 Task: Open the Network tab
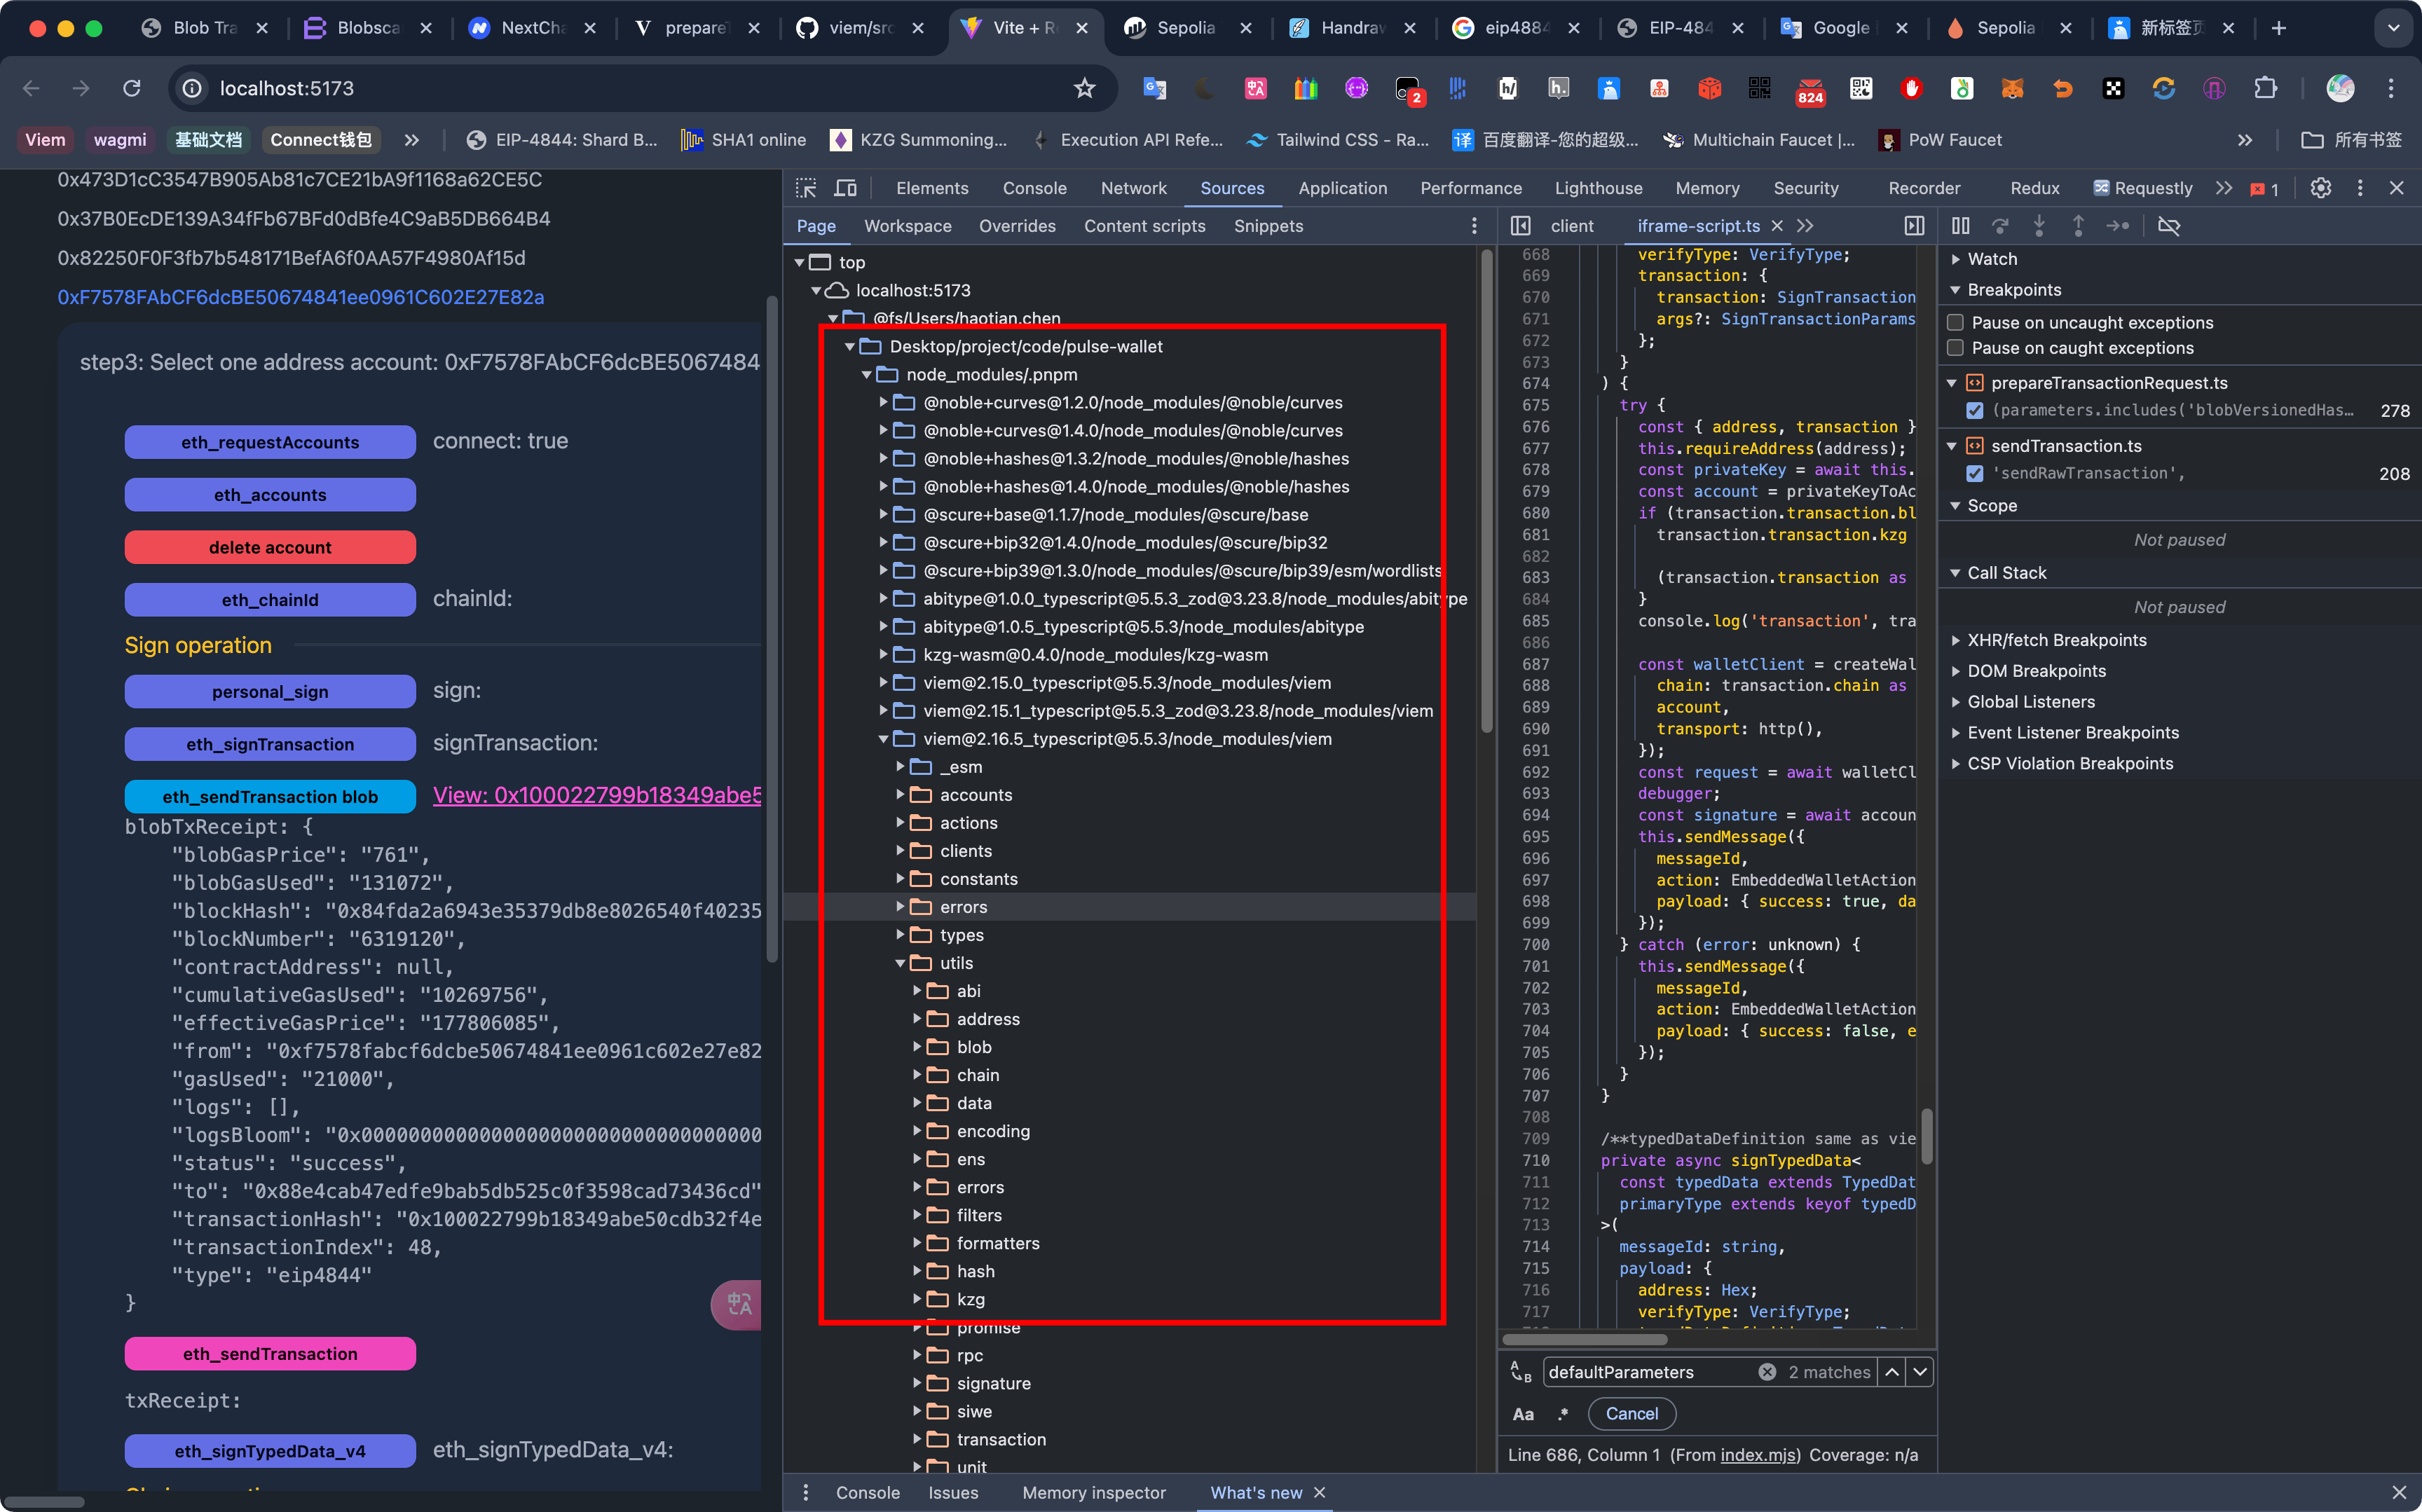coord(1134,188)
